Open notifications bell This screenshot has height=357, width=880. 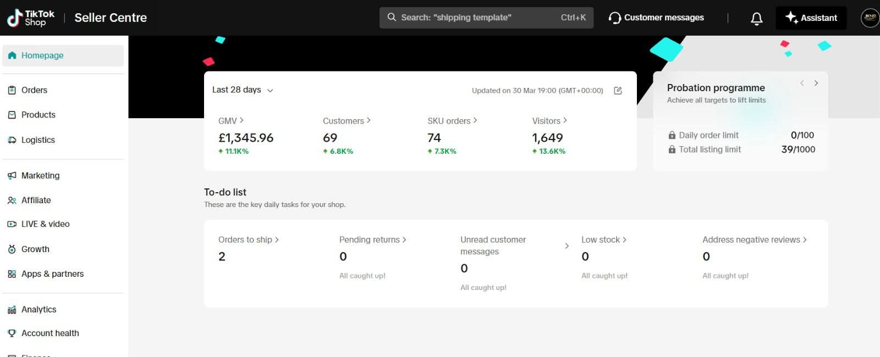click(x=757, y=19)
